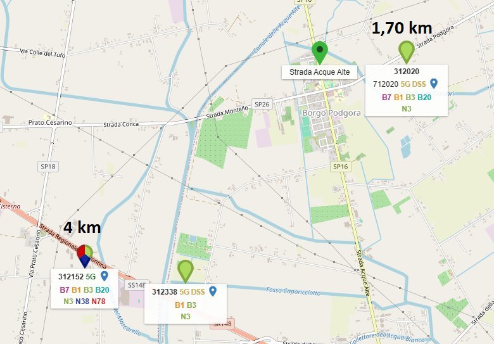Click blue location icon beside 712020 5G DSS

coord(434,84)
